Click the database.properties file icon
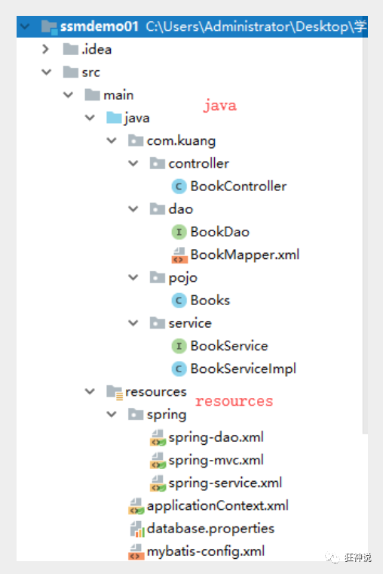The width and height of the screenshot is (383, 574). [137, 529]
